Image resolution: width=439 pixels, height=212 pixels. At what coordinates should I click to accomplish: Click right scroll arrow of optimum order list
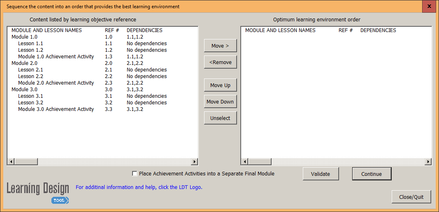click(428, 161)
